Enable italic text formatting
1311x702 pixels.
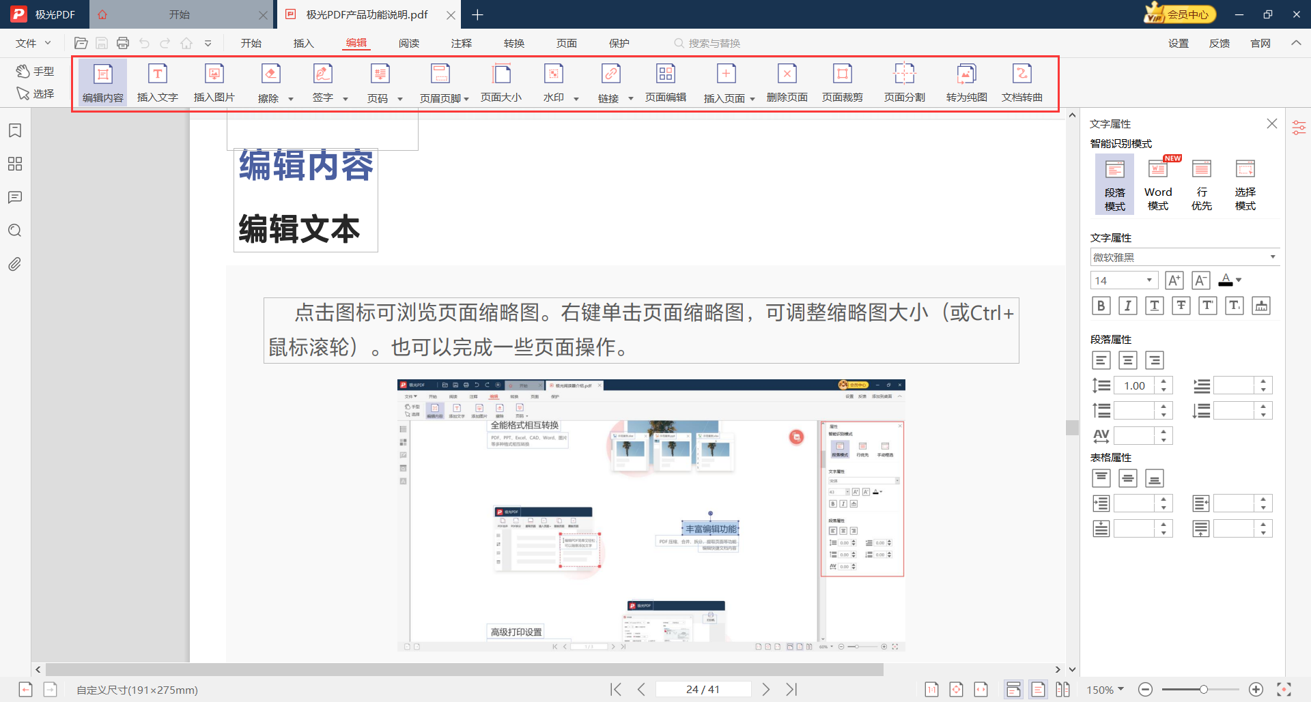(x=1127, y=306)
